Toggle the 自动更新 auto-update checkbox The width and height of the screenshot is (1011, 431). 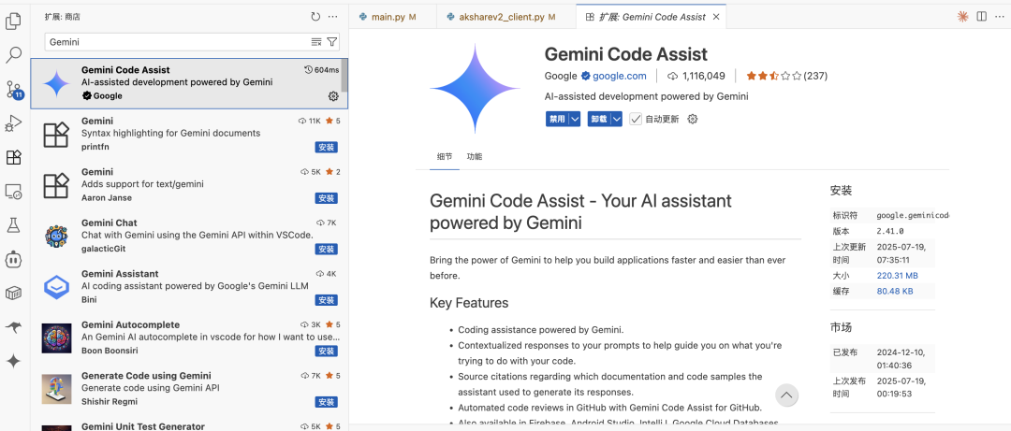click(x=636, y=119)
